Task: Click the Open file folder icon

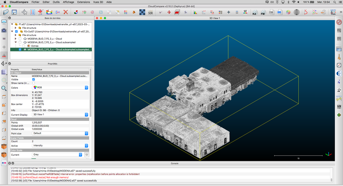Action: (6, 12)
